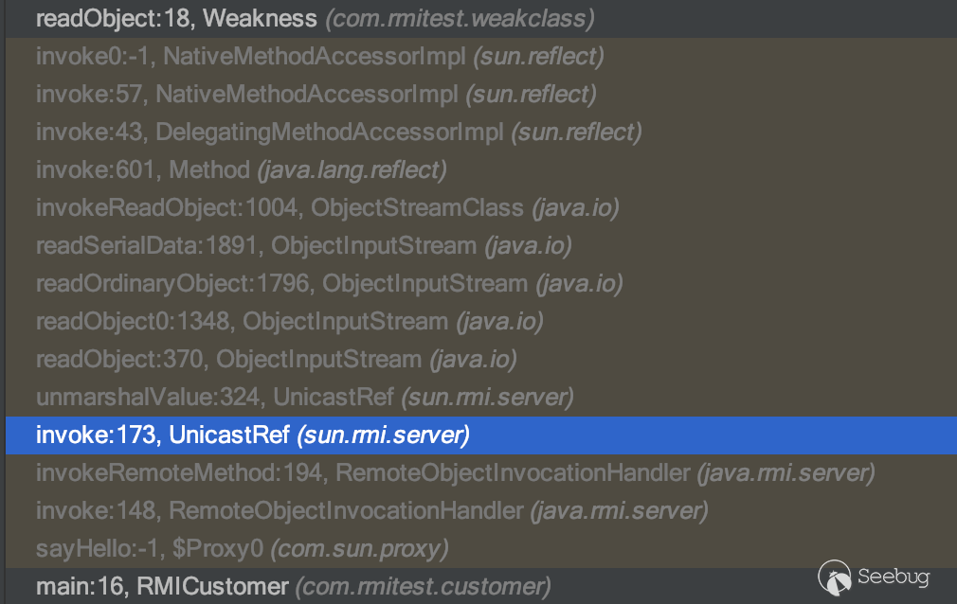Image resolution: width=957 pixels, height=604 pixels.
Task: Click the com.rmitest.customer package label
Action: [423, 586]
